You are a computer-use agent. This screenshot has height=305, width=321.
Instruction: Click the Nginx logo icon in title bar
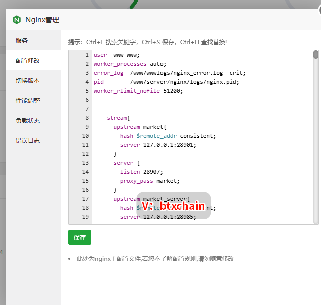17,20
